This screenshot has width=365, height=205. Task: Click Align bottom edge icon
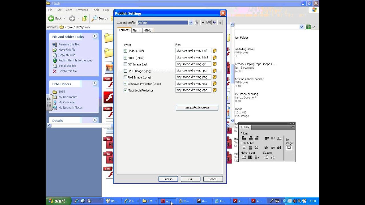click(279, 138)
